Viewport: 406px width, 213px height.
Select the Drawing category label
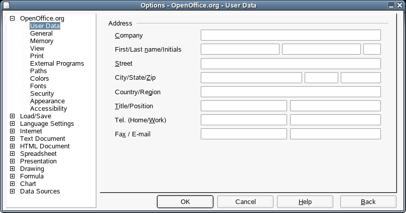coord(32,168)
